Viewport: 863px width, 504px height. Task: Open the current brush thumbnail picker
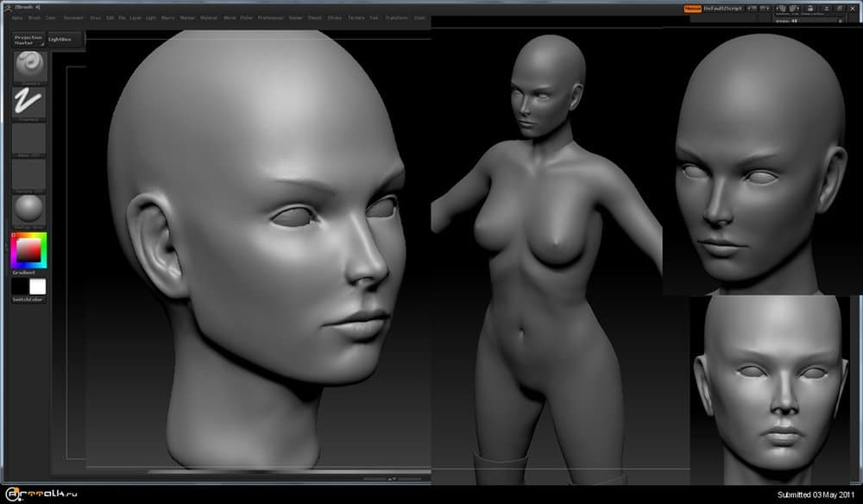(x=29, y=66)
